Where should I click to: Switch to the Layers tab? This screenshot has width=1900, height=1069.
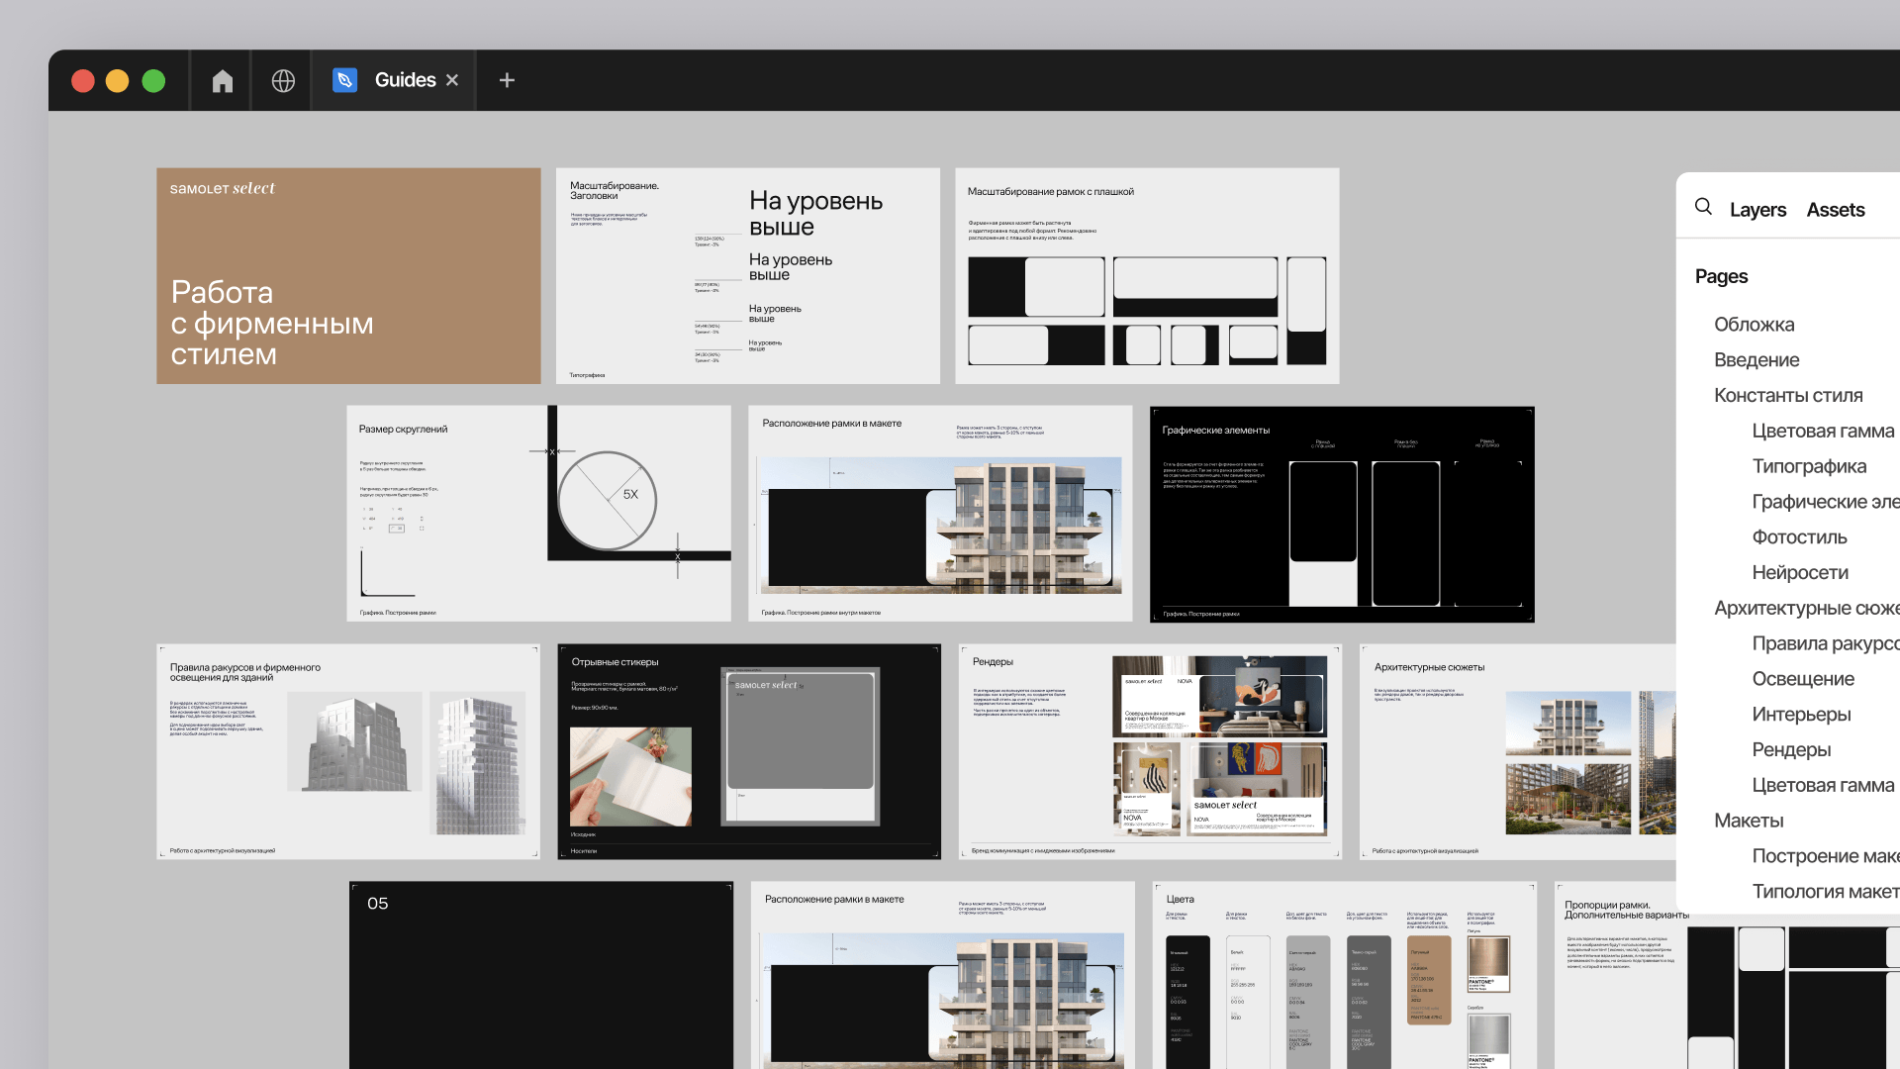pos(1757,210)
